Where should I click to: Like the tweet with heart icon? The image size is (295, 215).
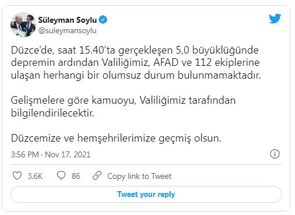pos(17,175)
